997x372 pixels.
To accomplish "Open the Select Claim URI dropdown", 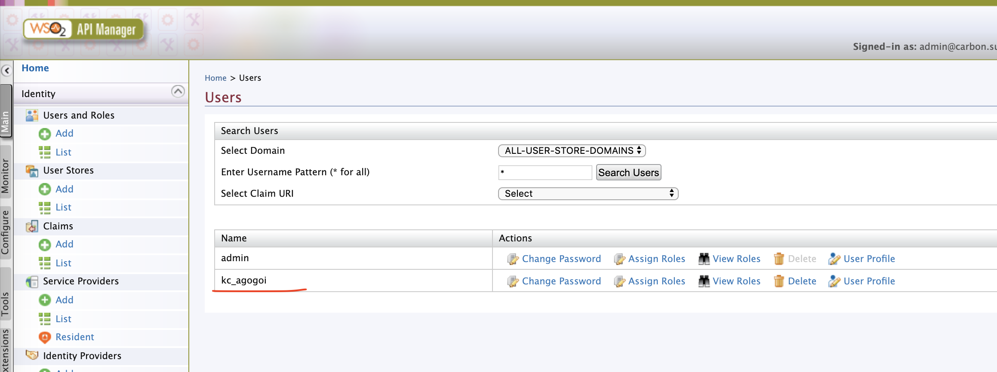I will pyautogui.click(x=588, y=194).
